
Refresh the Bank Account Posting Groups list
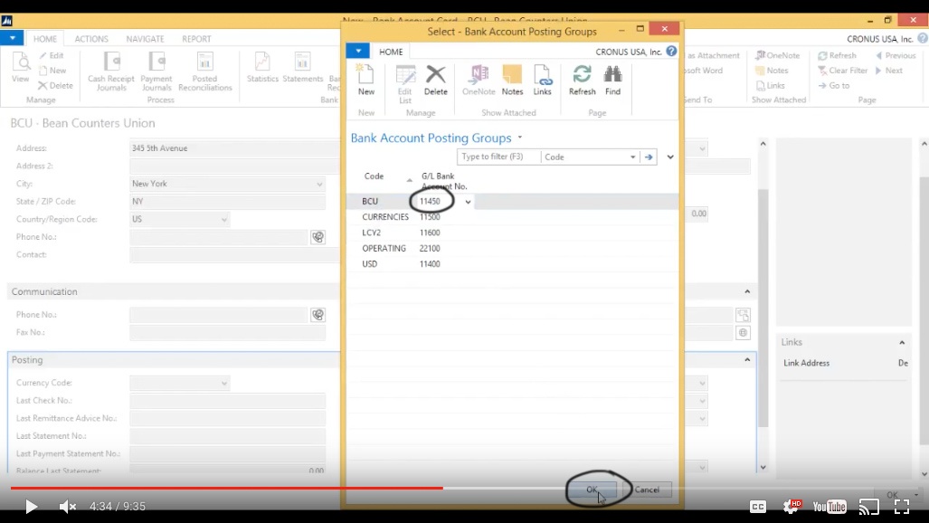click(583, 80)
